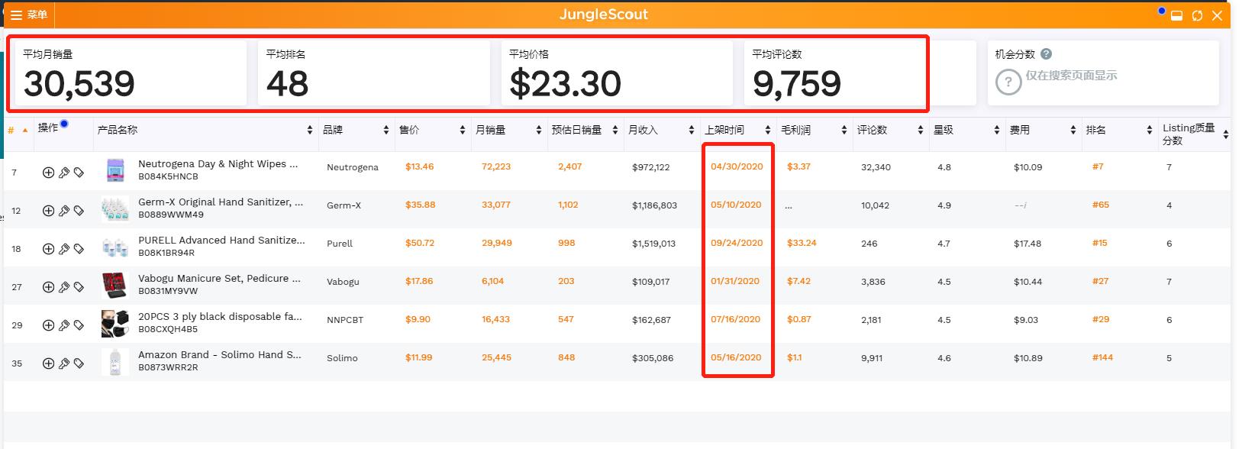
Task: Click the rank link #7
Action: coord(1098,166)
